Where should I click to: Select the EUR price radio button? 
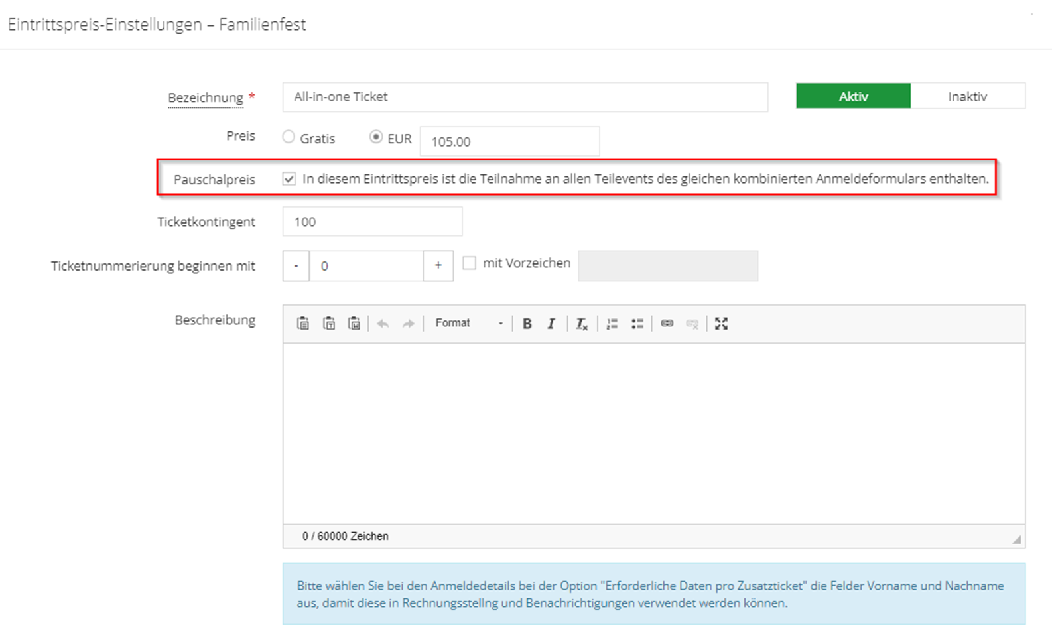coord(376,137)
